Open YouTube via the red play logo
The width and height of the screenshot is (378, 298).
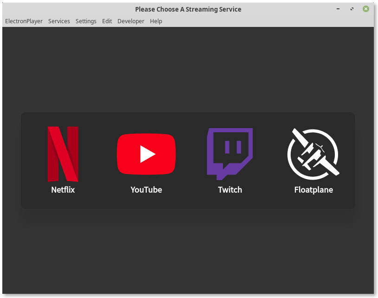(146, 154)
